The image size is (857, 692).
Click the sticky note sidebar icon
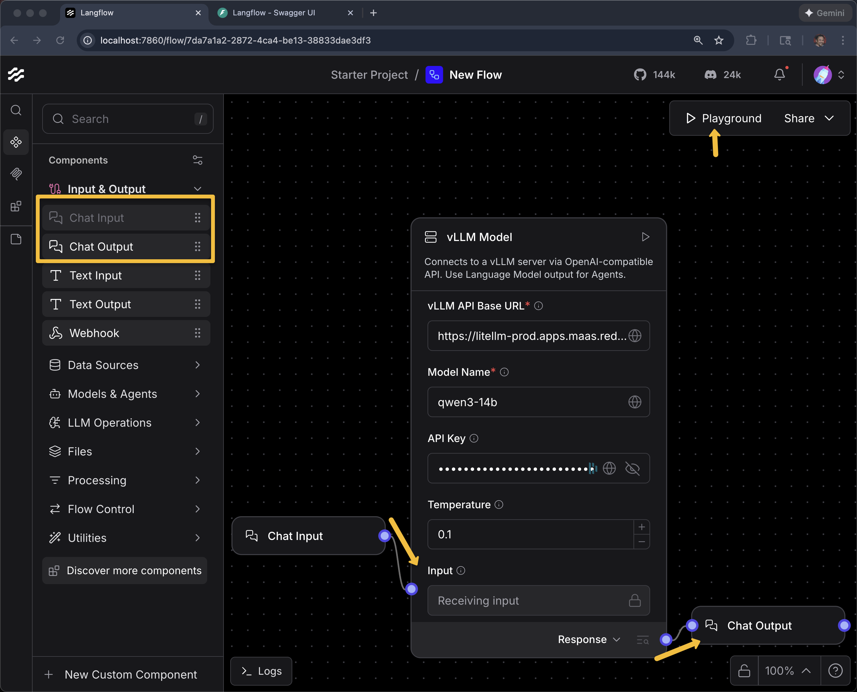(x=16, y=239)
